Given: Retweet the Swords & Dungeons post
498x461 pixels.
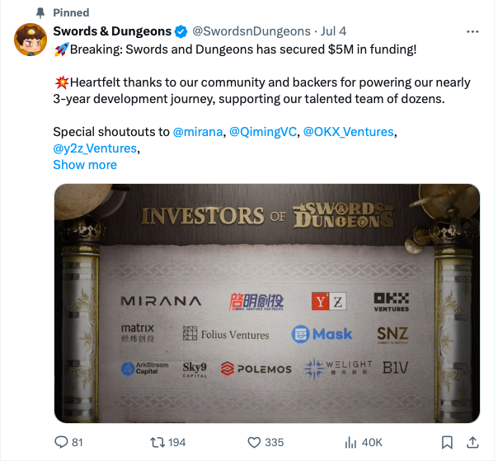Looking at the screenshot, I should tap(157, 442).
